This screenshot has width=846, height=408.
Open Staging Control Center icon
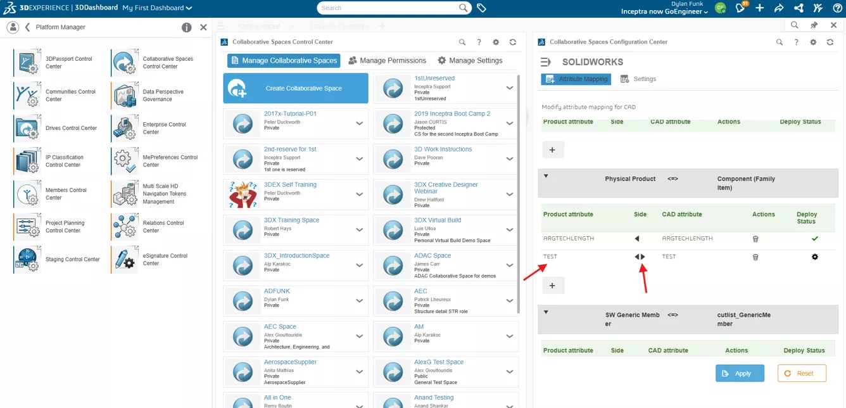27,260
